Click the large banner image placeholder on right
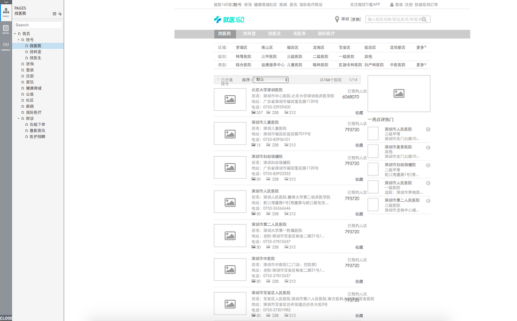 399,94
